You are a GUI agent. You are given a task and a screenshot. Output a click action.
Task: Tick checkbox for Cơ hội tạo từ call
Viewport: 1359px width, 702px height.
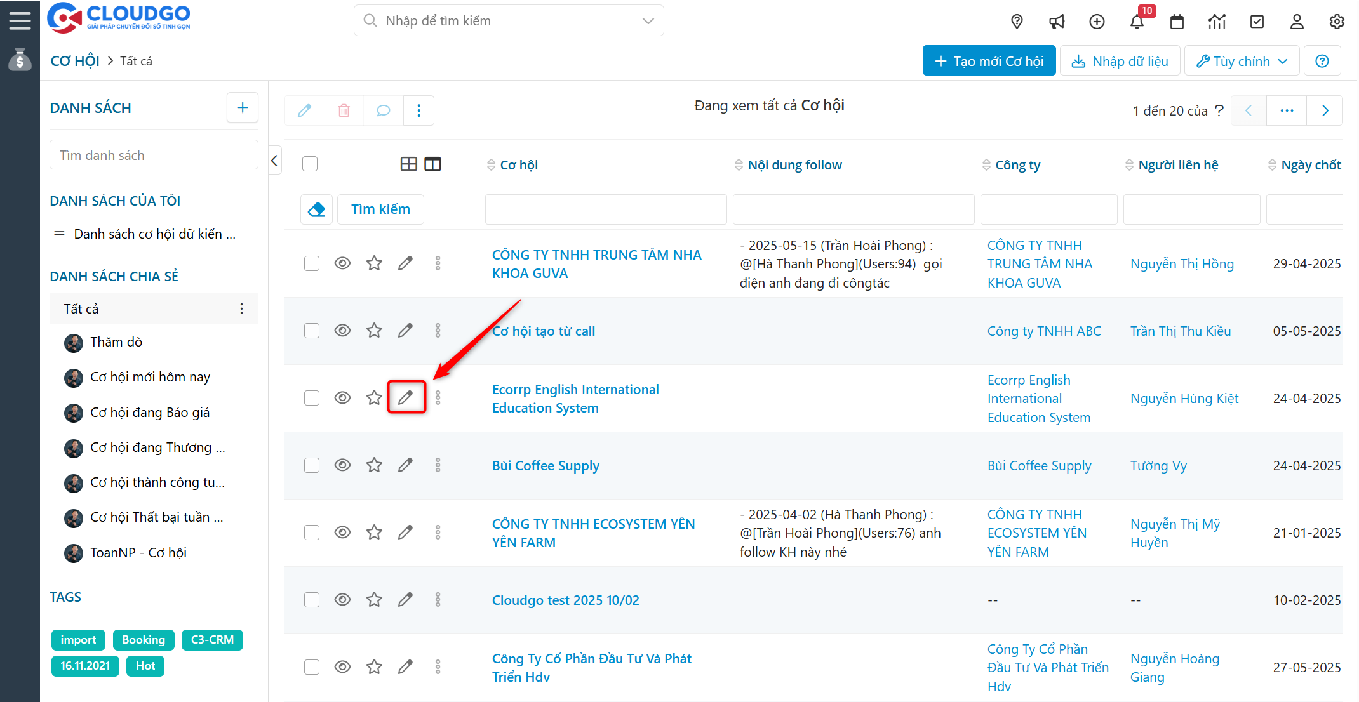coord(311,331)
